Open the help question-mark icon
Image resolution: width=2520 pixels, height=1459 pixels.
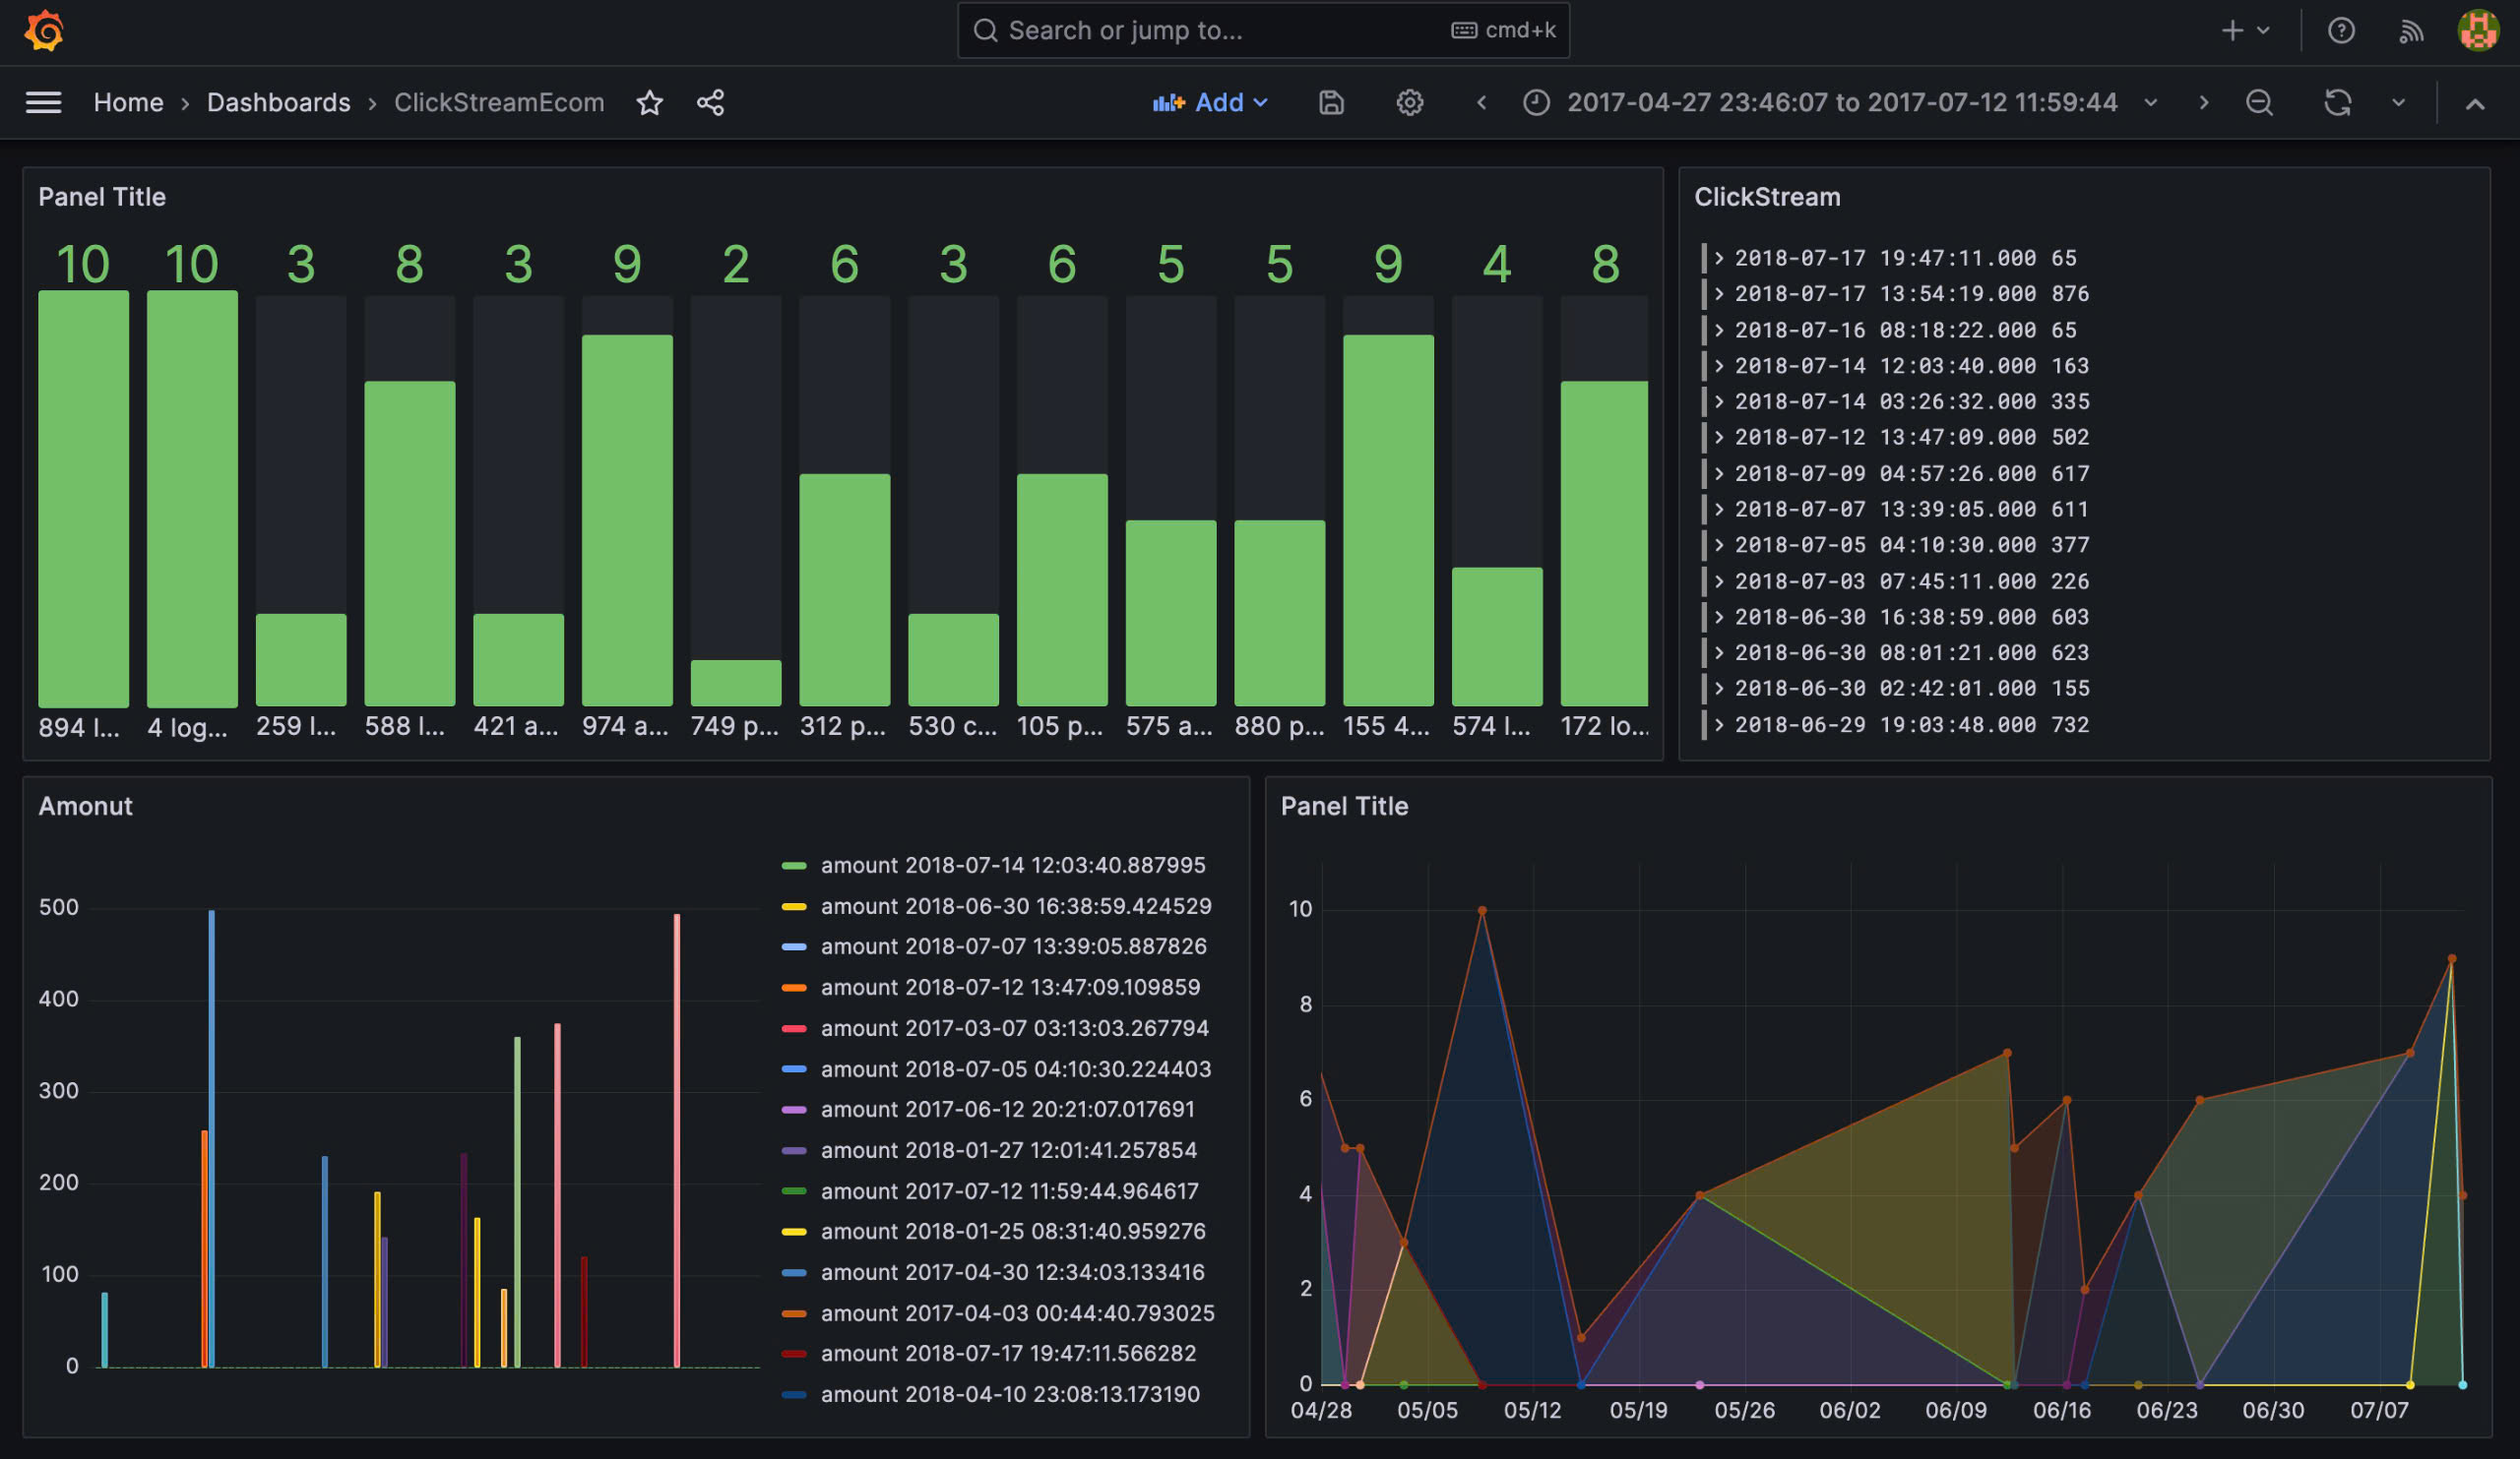(2341, 30)
